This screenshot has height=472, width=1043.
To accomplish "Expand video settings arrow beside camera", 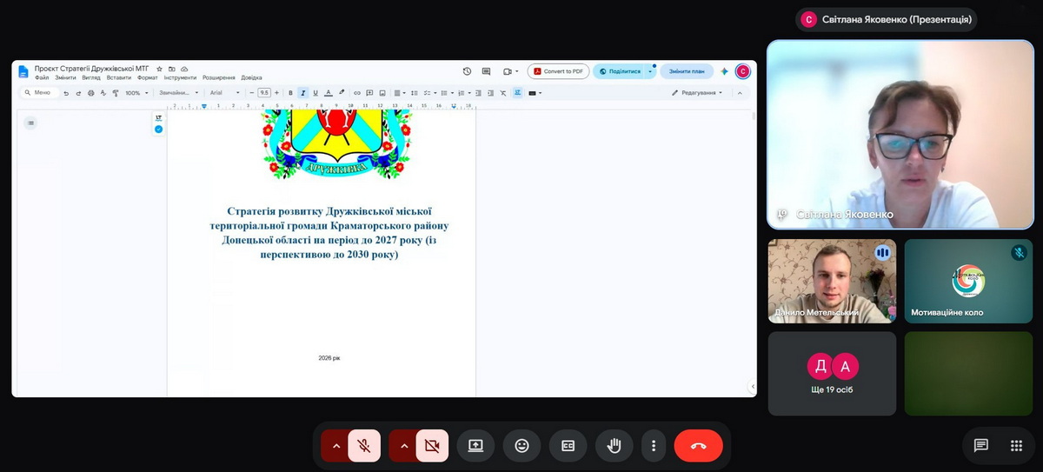I will tap(403, 446).
